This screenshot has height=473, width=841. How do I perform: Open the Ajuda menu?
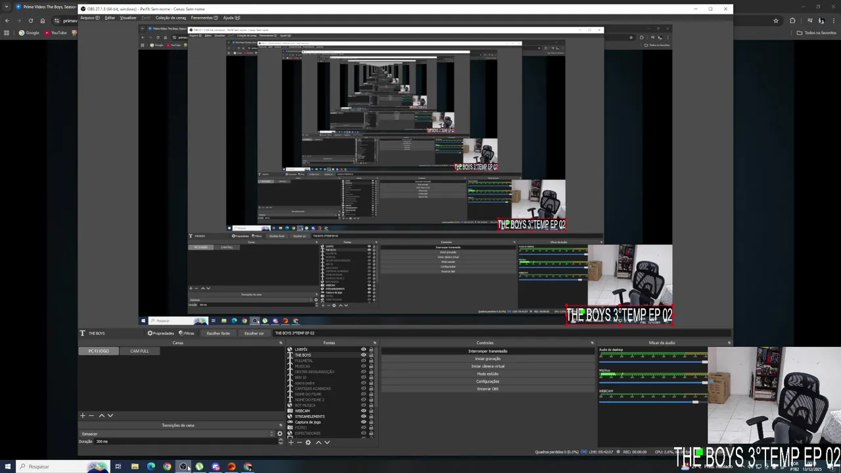(231, 18)
